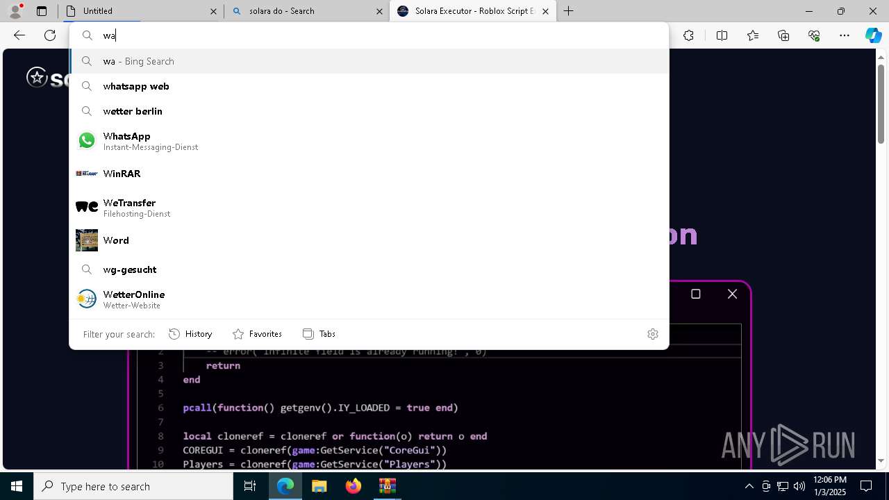Click the WetterOnline logo icon
This screenshot has width=889, height=500.
point(87,299)
